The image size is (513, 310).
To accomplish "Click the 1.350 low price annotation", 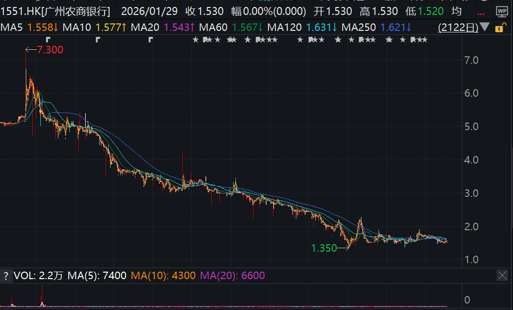I will [324, 248].
